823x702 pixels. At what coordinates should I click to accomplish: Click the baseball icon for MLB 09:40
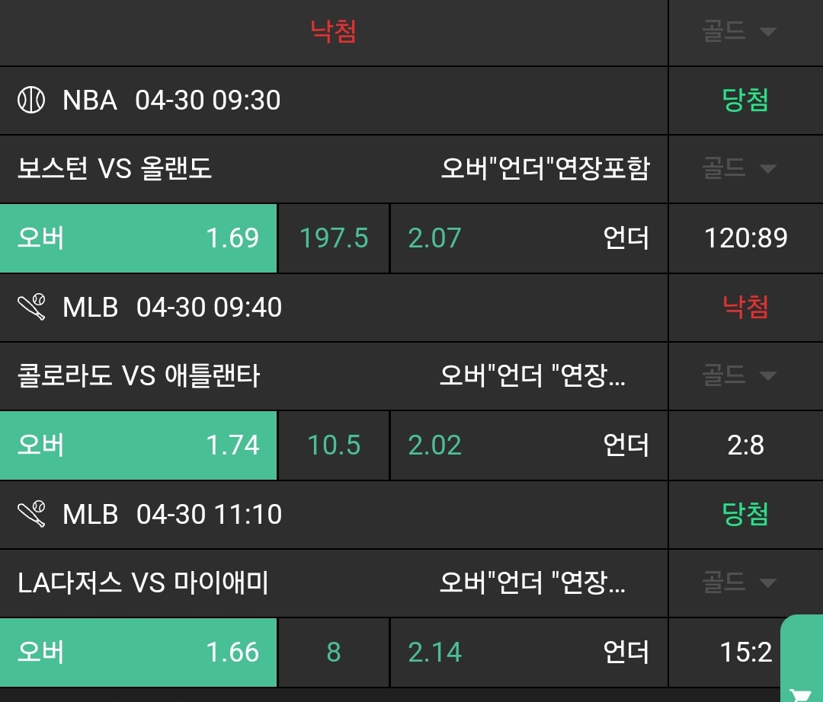point(32,307)
